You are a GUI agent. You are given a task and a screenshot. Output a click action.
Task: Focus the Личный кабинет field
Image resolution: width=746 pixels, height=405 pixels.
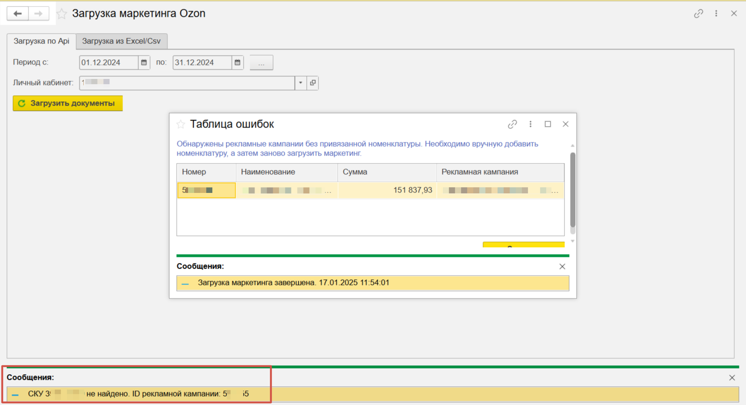187,83
